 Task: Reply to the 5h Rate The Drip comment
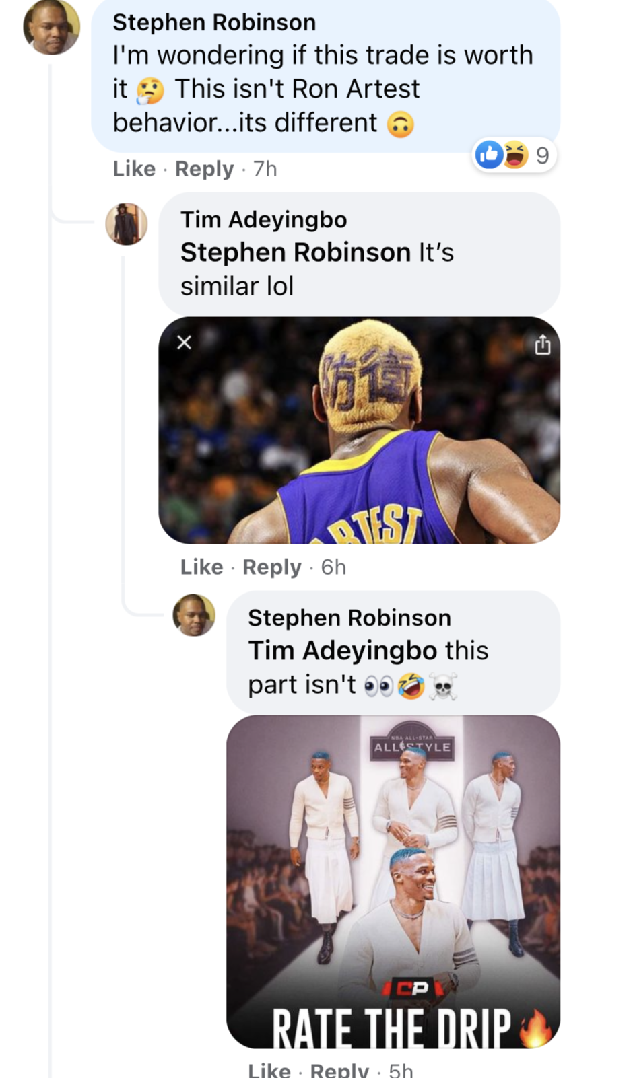click(x=339, y=1069)
